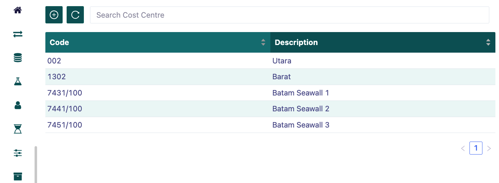Click the sidebar vertical scrollbar thumb

click(x=36, y=165)
